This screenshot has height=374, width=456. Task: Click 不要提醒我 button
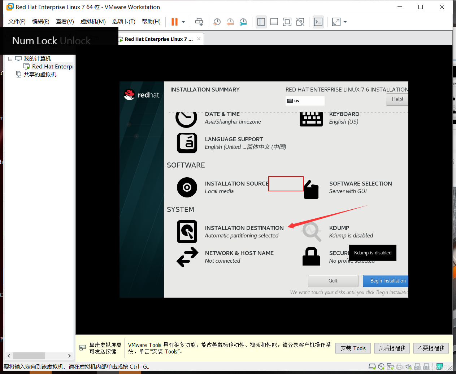(x=431, y=348)
